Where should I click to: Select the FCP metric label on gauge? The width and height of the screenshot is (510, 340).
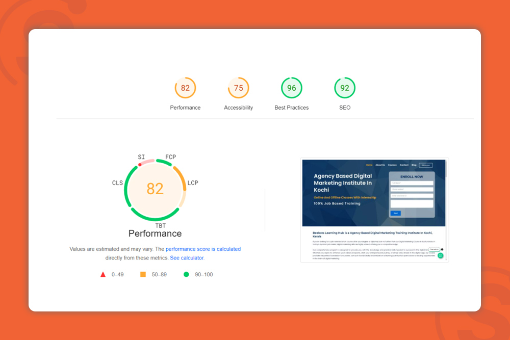[x=170, y=157]
